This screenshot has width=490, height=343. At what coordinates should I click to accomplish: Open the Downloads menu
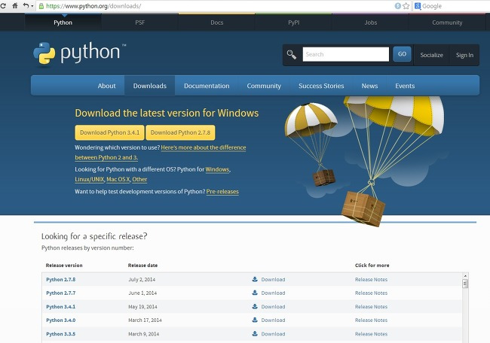[150, 86]
